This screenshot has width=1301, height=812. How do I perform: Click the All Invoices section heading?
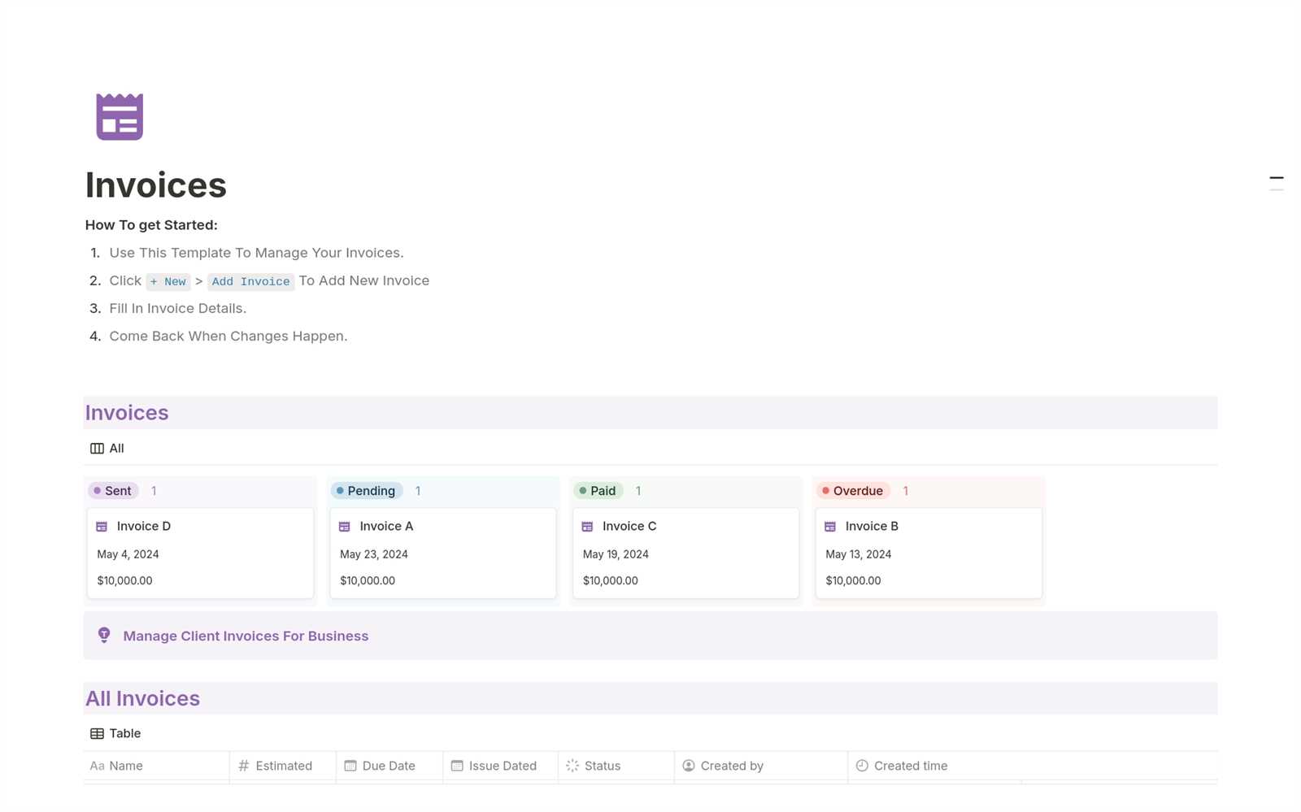click(x=142, y=699)
